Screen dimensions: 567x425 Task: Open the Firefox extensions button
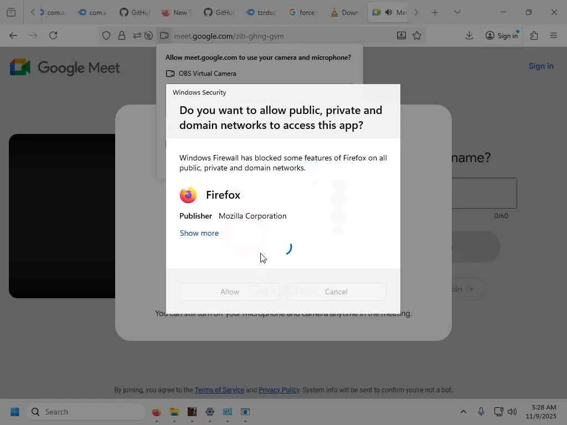(x=534, y=35)
